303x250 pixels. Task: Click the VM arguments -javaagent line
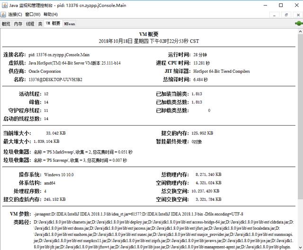[x=138, y=214]
